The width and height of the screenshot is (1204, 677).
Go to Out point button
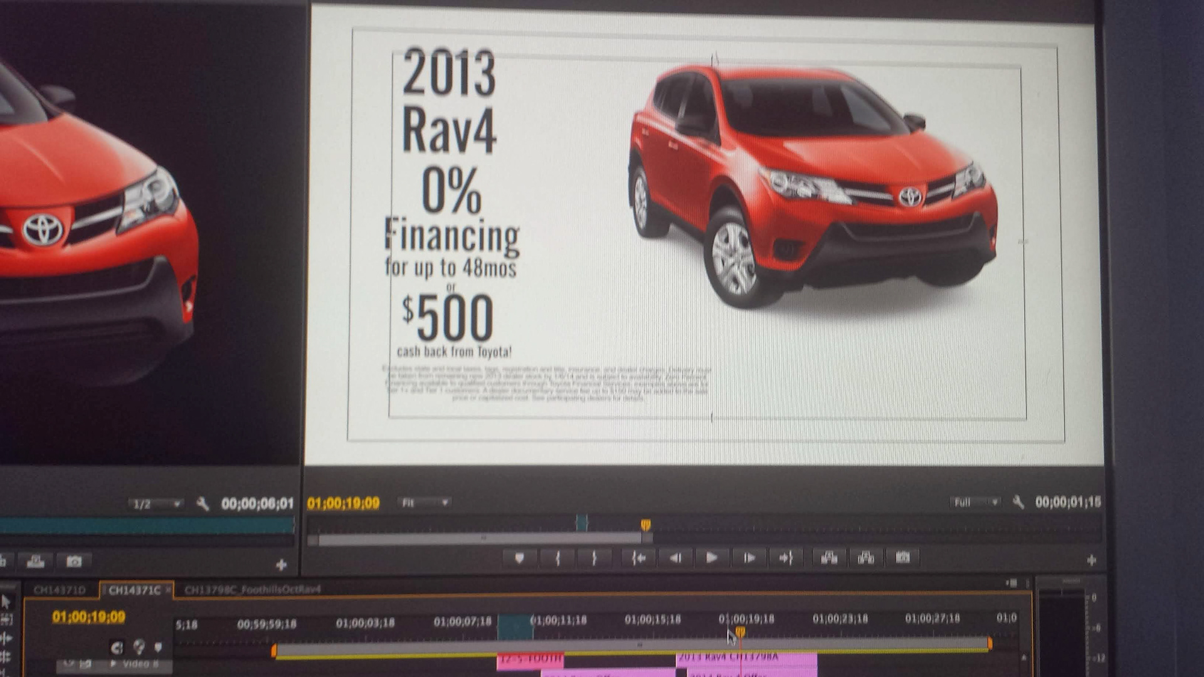[x=786, y=558]
